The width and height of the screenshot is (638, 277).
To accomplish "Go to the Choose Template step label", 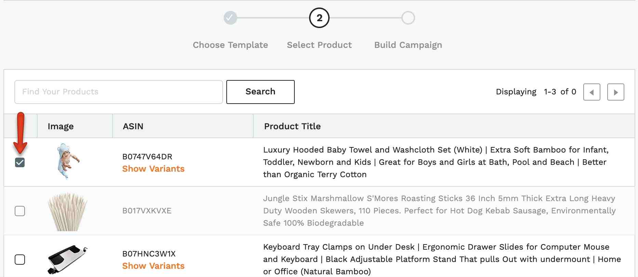I will (230, 45).
